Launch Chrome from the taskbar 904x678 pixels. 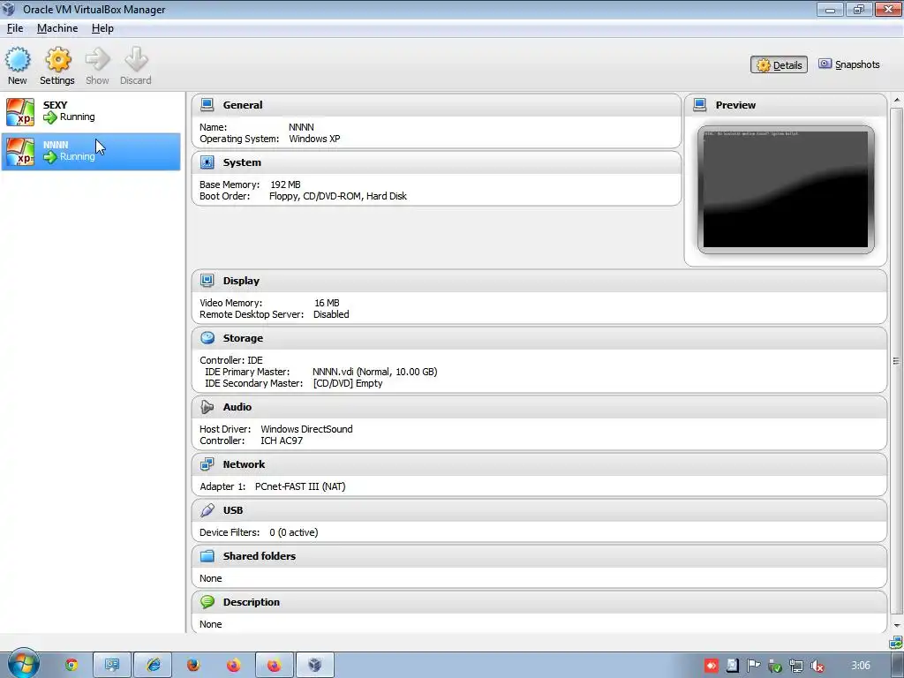(x=72, y=666)
